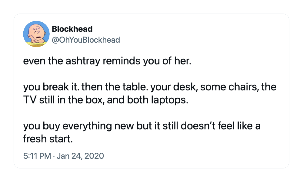The image size is (303, 182).
Task: Click the Blockhead display name
Action: (x=72, y=29)
